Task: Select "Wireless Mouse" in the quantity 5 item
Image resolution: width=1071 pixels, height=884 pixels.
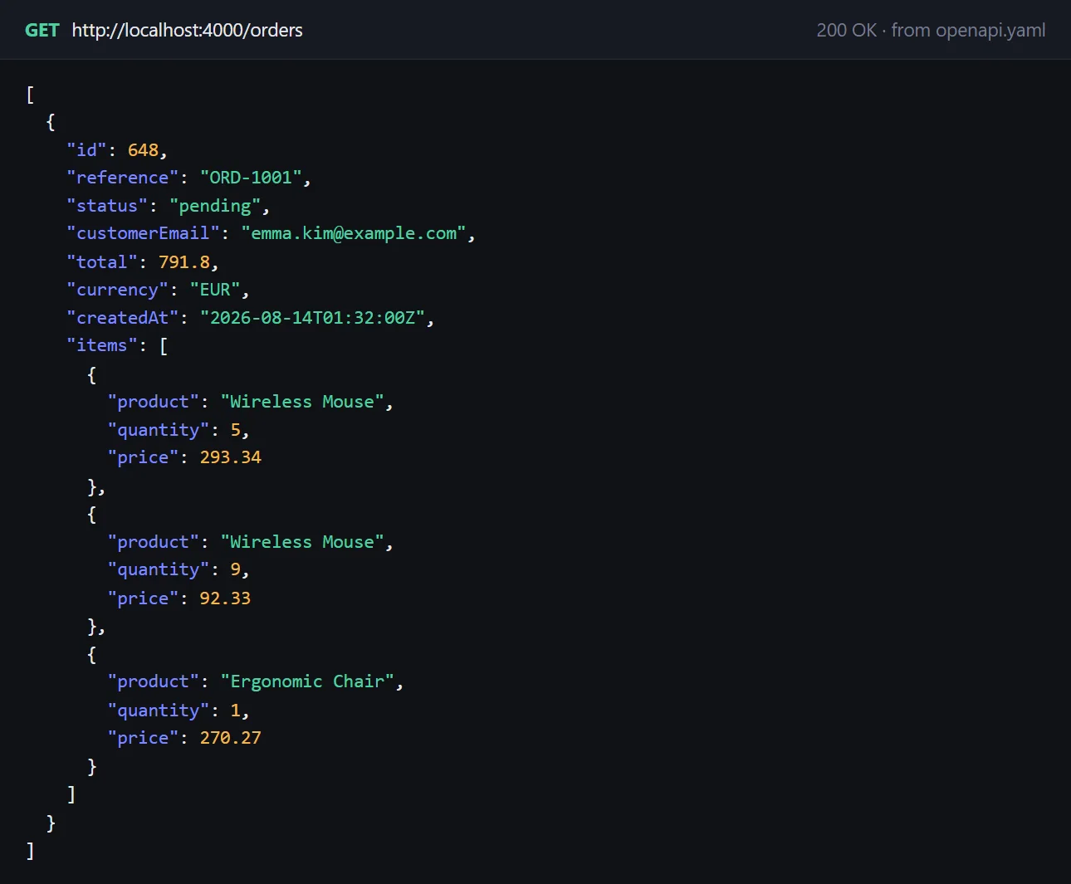Action: pyautogui.click(x=302, y=402)
